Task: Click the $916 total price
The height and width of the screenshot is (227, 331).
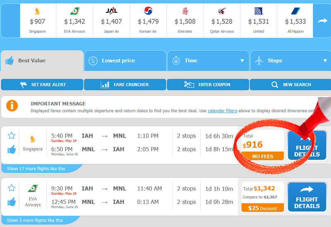Action: (252, 145)
